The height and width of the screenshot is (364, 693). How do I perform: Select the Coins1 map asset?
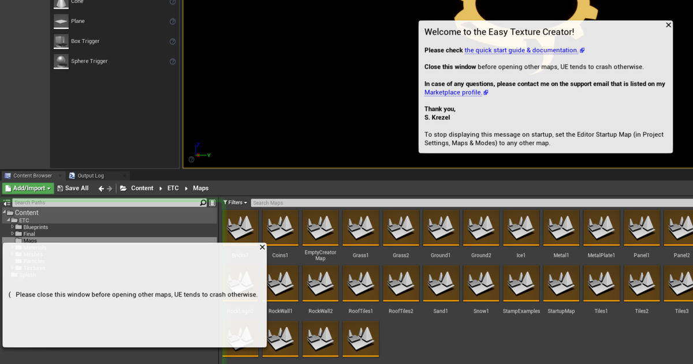click(x=280, y=234)
